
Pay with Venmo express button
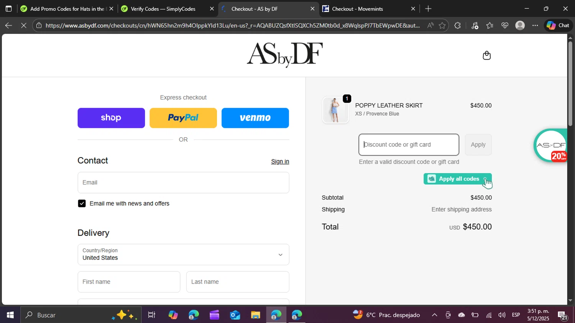[x=255, y=118]
